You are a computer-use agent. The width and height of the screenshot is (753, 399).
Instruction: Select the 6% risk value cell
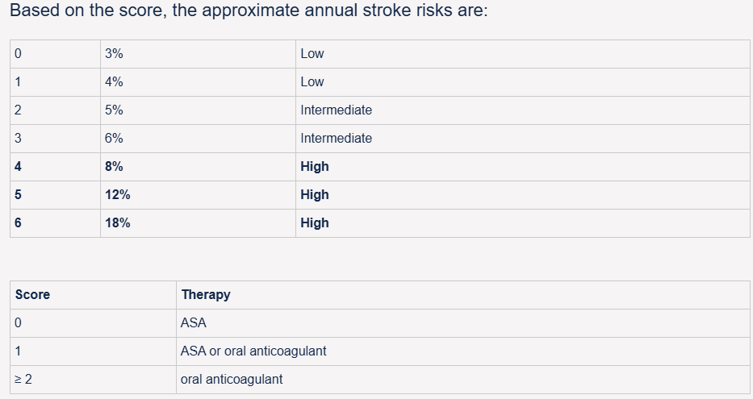[x=198, y=139]
